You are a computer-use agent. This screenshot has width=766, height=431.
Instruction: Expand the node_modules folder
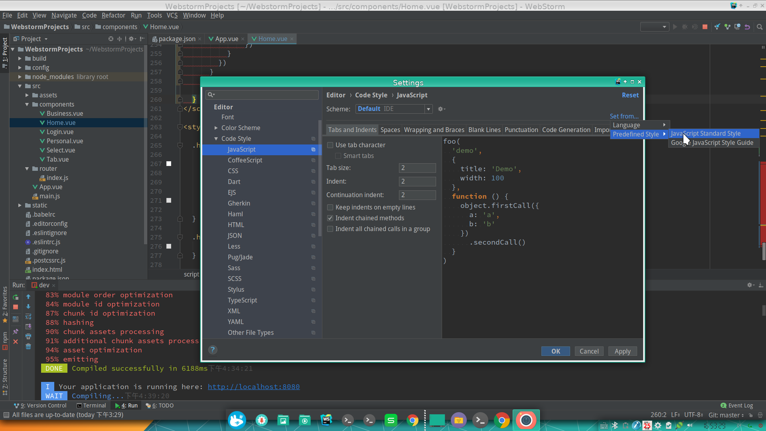[x=20, y=77]
